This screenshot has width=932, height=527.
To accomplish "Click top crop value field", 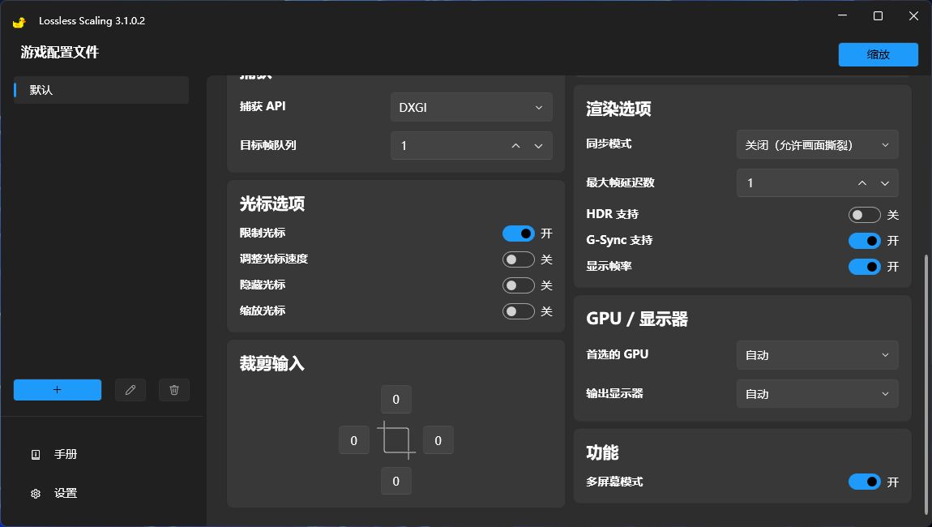I will 395,399.
